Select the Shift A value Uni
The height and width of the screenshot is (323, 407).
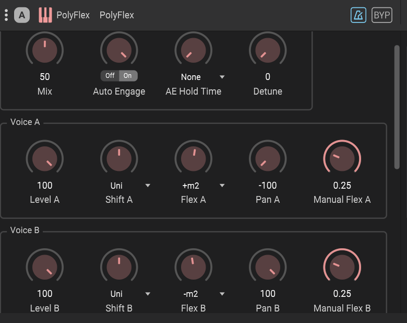coord(116,186)
